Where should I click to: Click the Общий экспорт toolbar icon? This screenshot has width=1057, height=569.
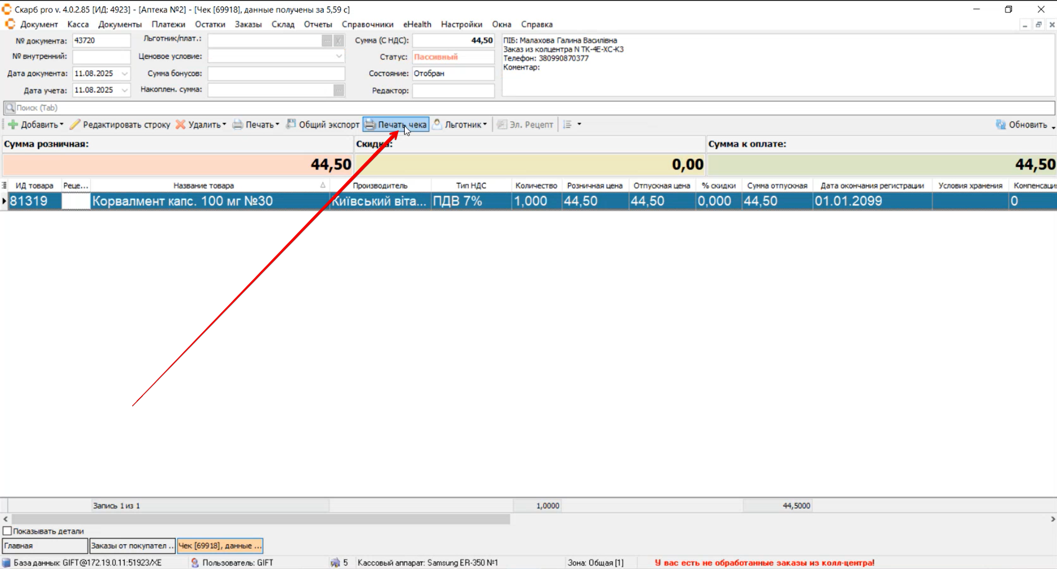click(x=291, y=124)
